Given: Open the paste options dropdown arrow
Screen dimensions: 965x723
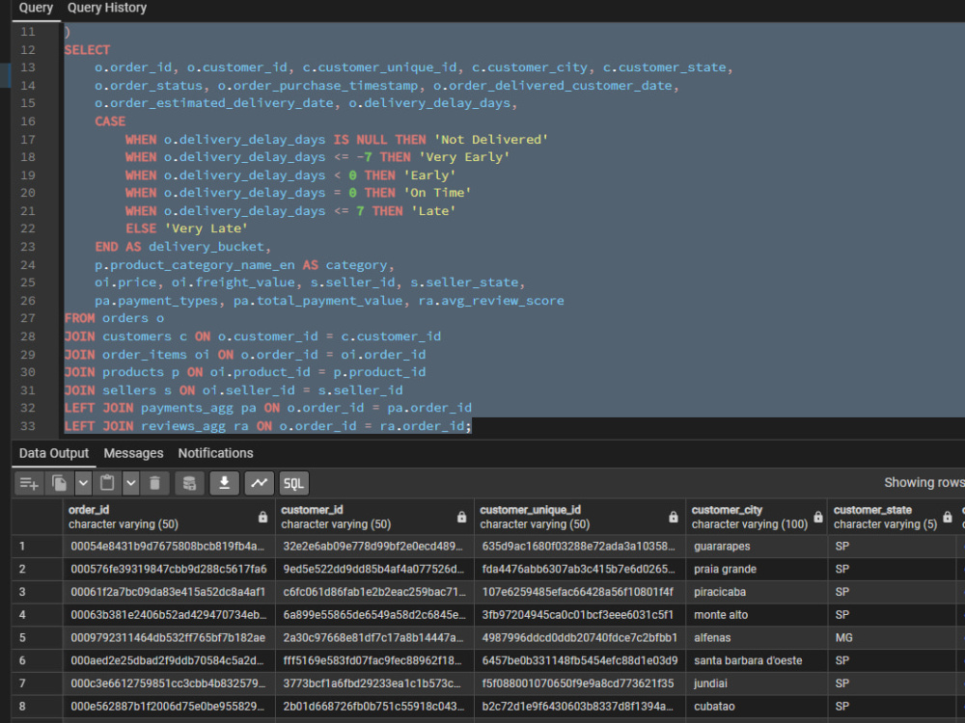Looking at the screenshot, I should 130,484.
